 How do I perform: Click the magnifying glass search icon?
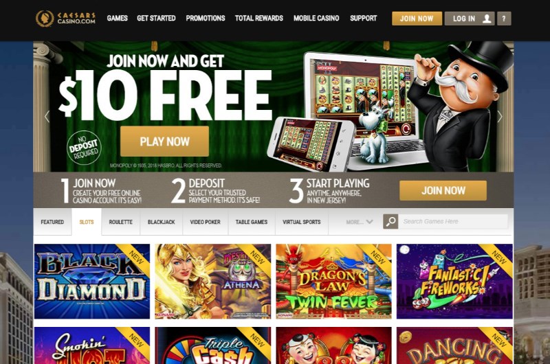click(390, 221)
